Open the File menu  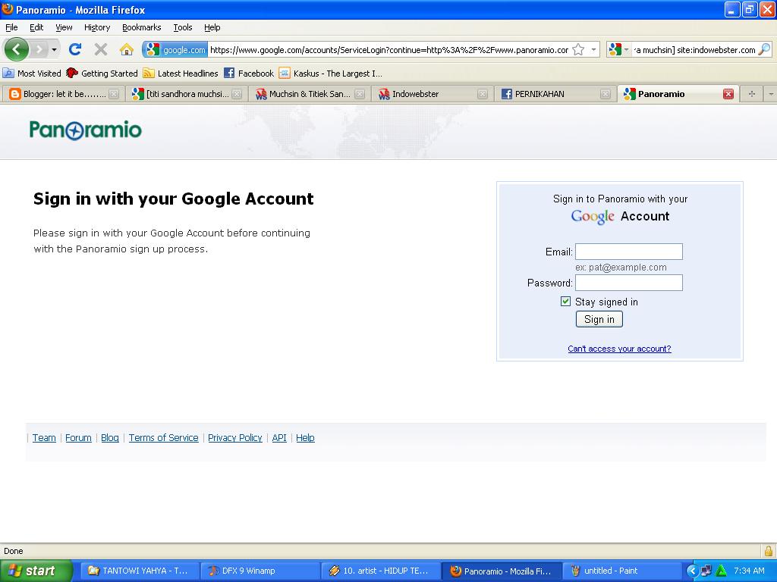click(11, 27)
